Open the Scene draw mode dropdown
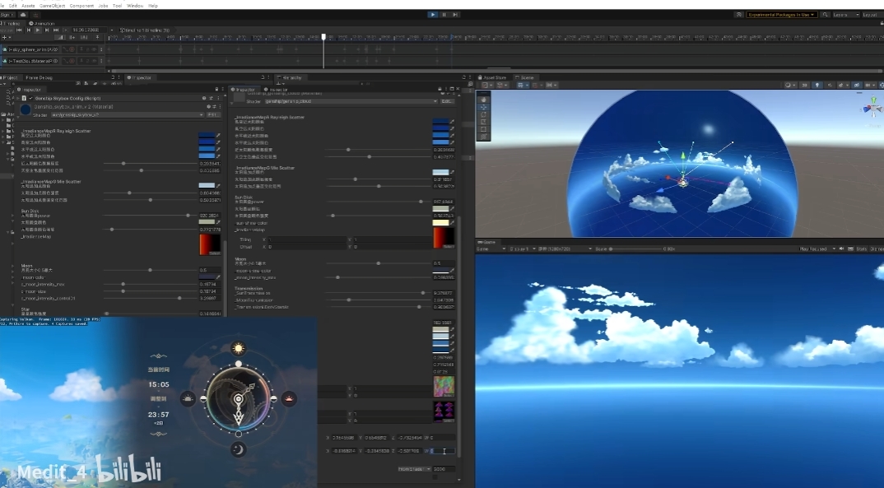This screenshot has width=884, height=488. [789, 85]
